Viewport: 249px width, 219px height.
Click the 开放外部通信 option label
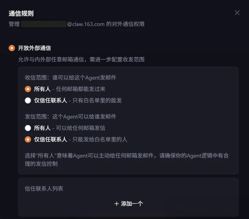point(35,48)
